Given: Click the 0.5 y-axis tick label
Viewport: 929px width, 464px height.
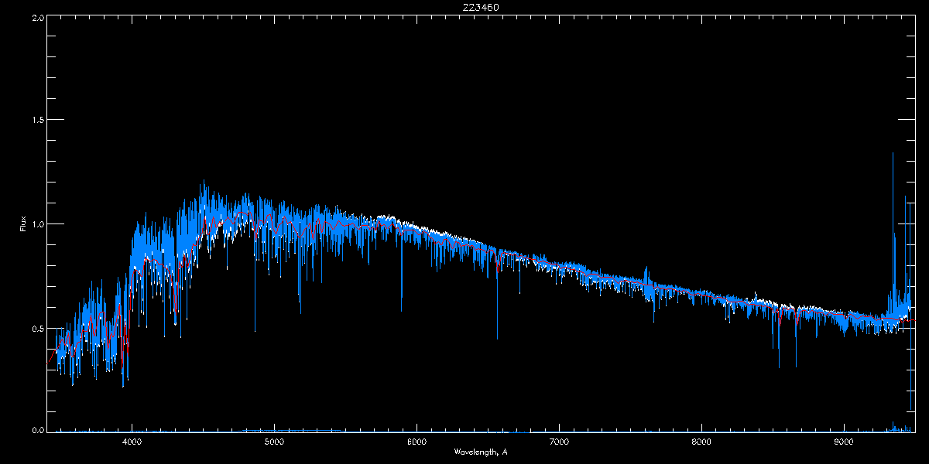Looking at the screenshot, I should pyautogui.click(x=37, y=329).
